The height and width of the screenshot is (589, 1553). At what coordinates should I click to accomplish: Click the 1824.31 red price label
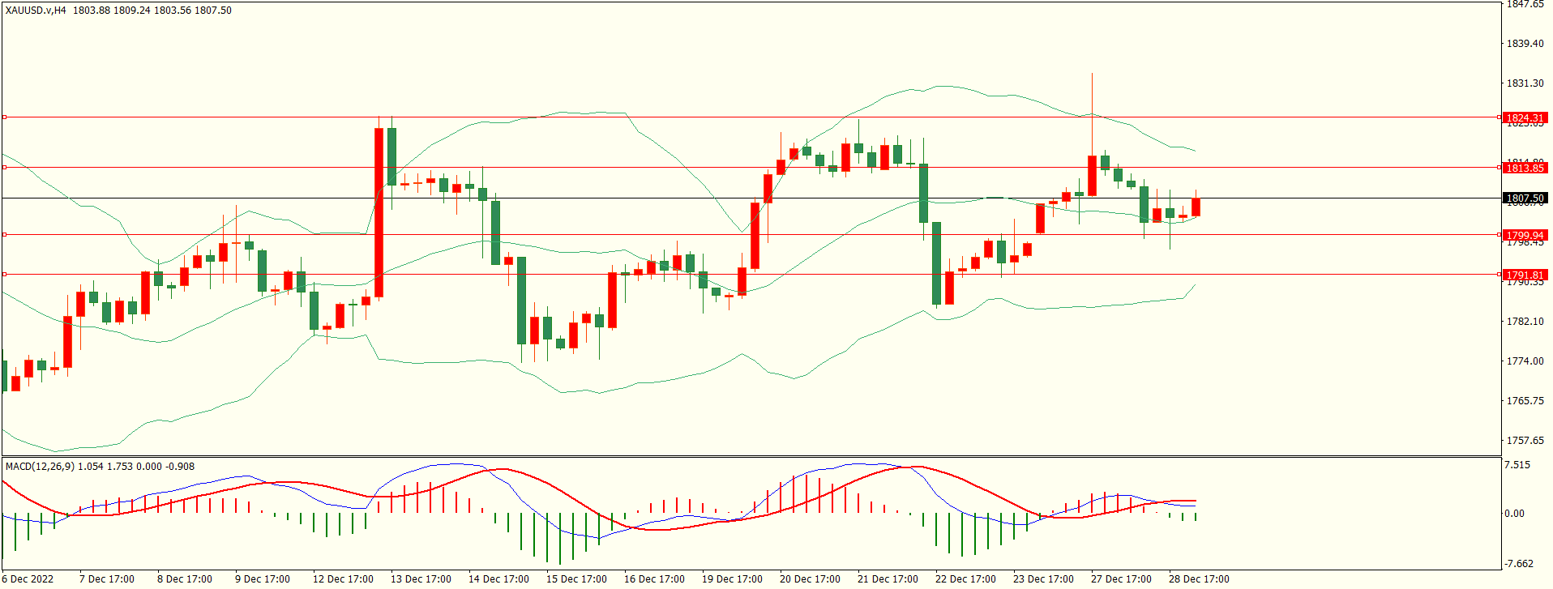pos(1524,117)
